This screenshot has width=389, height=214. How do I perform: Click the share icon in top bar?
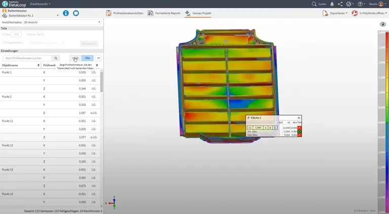pyautogui.click(x=340, y=4)
